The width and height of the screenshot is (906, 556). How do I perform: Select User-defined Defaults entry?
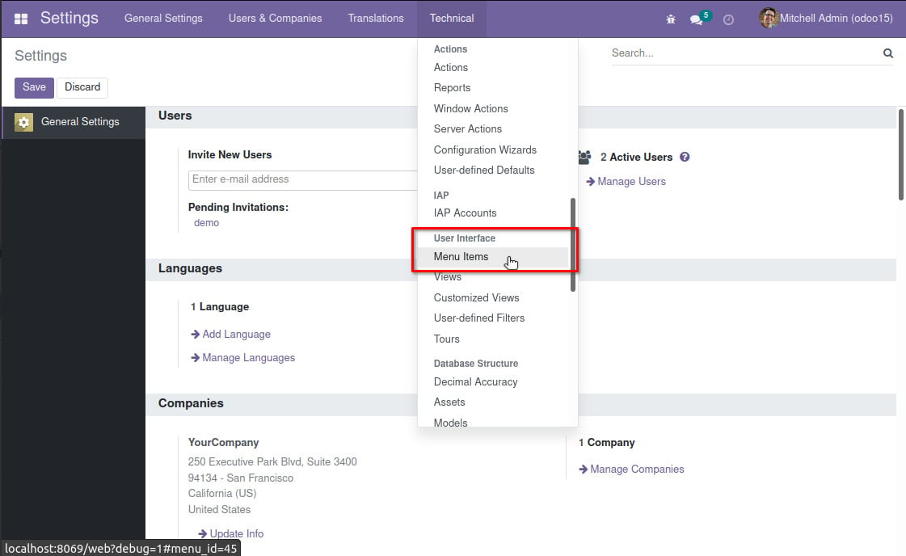(x=484, y=170)
